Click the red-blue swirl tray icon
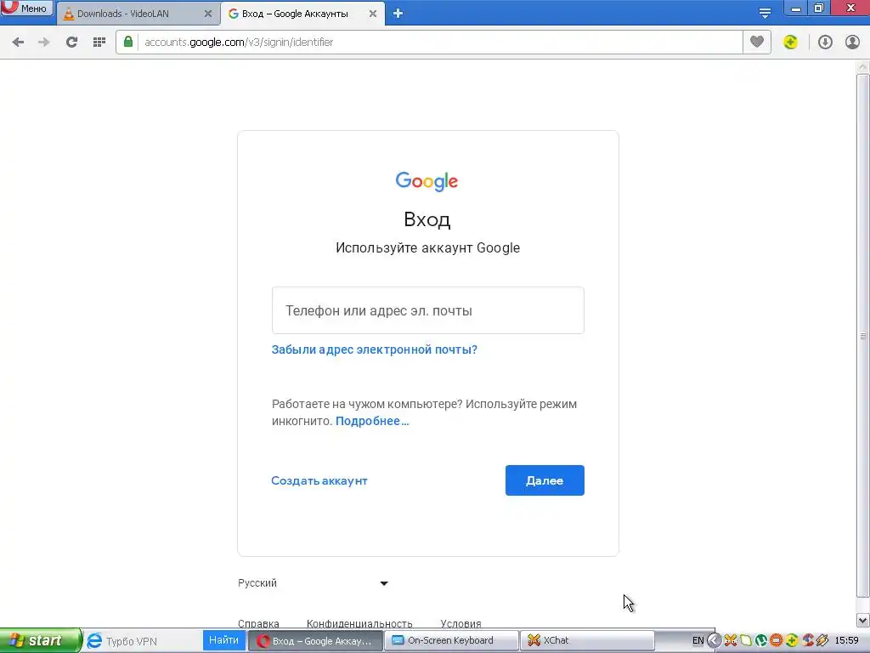Viewport: 870px width, 653px height. click(x=807, y=641)
